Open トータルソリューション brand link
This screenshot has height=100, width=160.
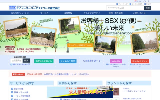(x=134, y=91)
